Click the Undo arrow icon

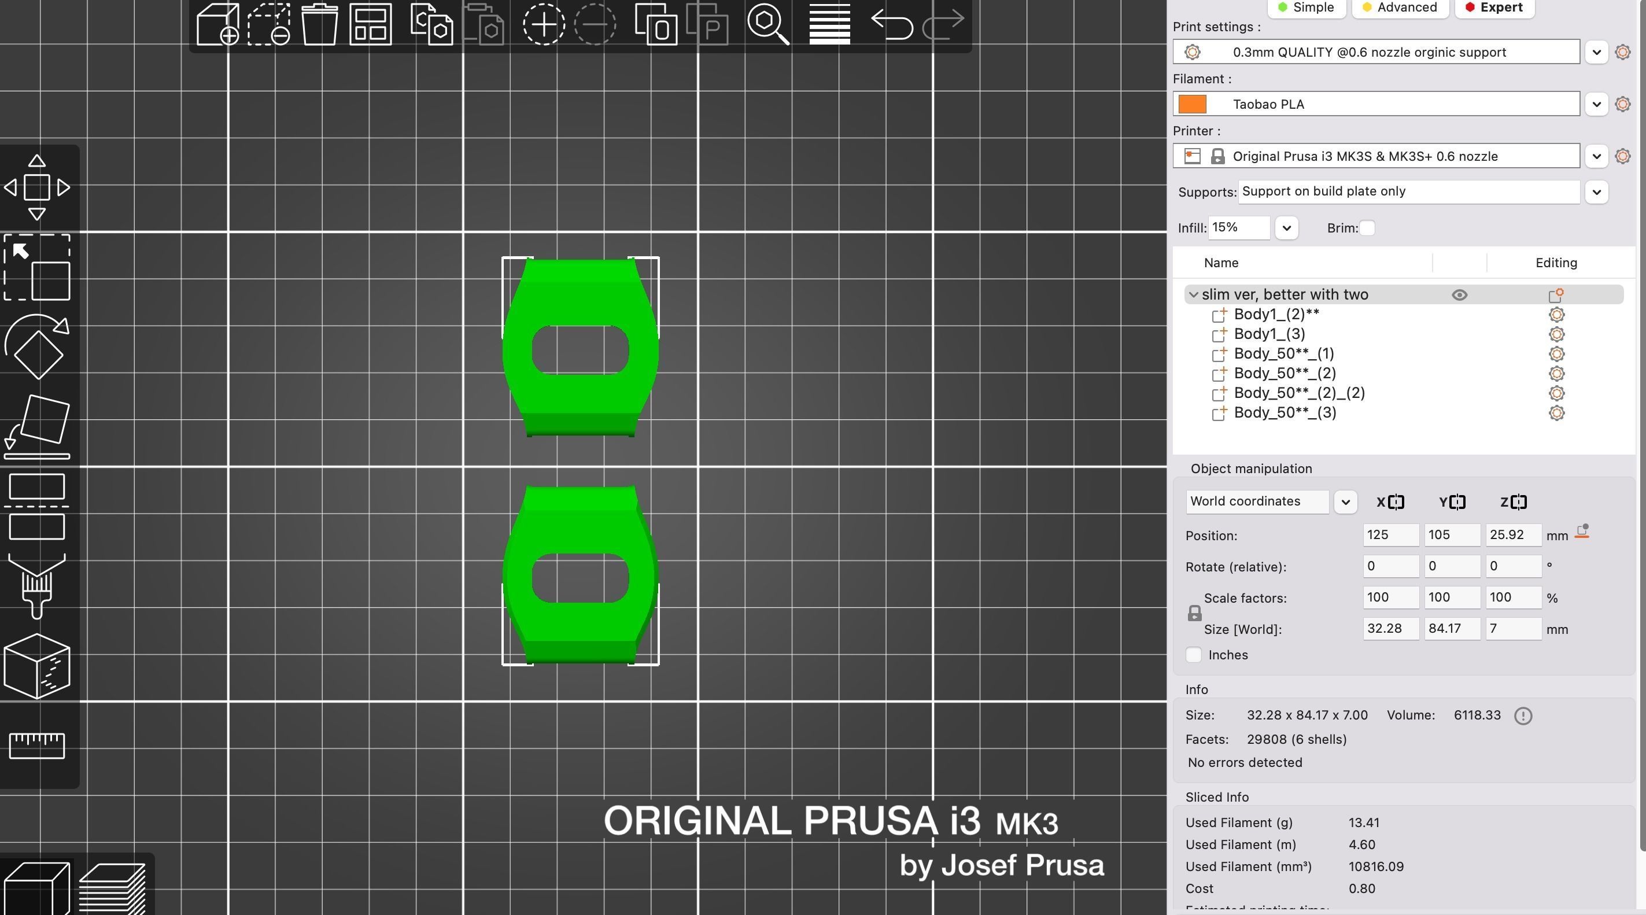click(891, 24)
